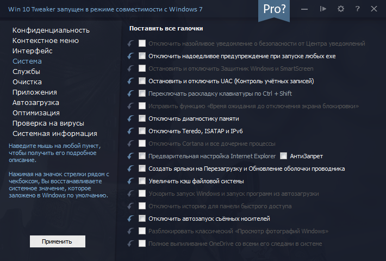The height and width of the screenshot is (261, 386).
Task: Open the Очистка section
Action: tap(27, 82)
